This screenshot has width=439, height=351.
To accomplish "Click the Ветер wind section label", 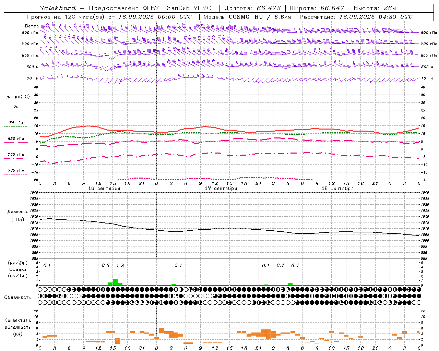I will [32, 26].
